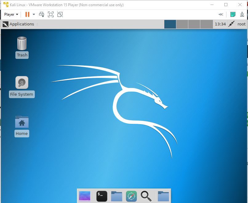248x203 pixels.
Task: Switch to the second workspace in the switcher
Action: (182, 24)
